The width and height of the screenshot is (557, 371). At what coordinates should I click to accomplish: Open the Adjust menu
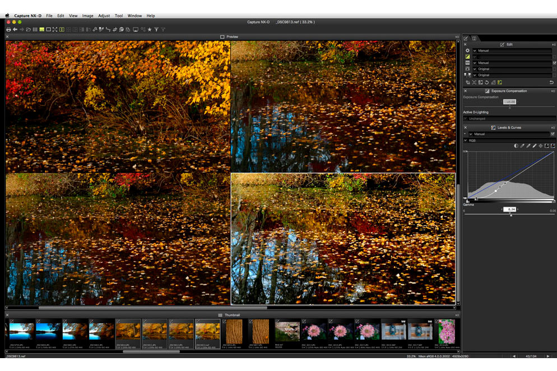pyautogui.click(x=104, y=16)
